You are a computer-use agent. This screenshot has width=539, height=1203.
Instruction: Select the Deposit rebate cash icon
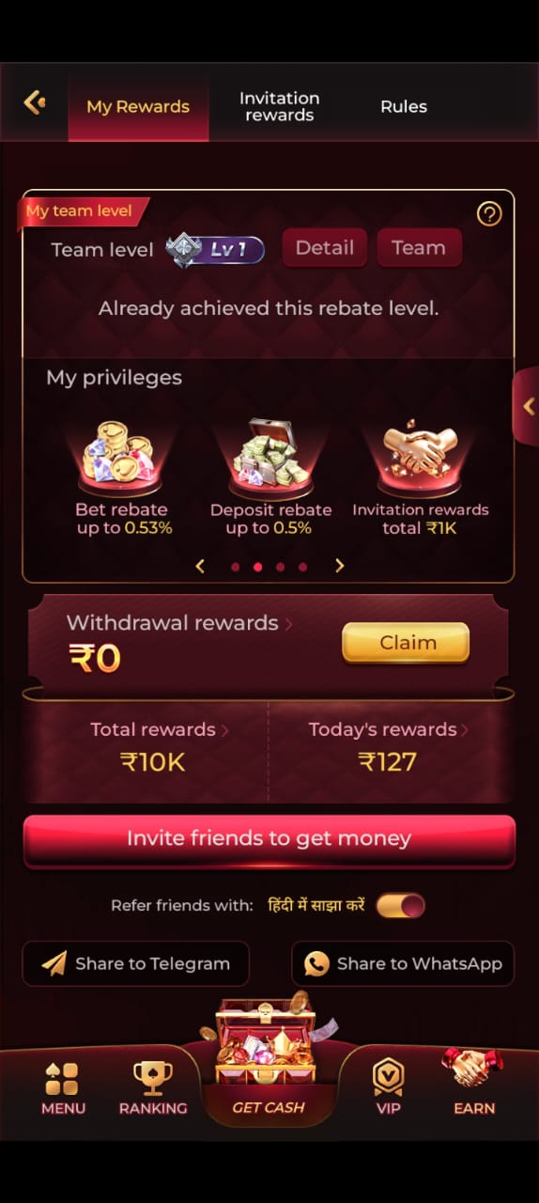[x=270, y=454]
